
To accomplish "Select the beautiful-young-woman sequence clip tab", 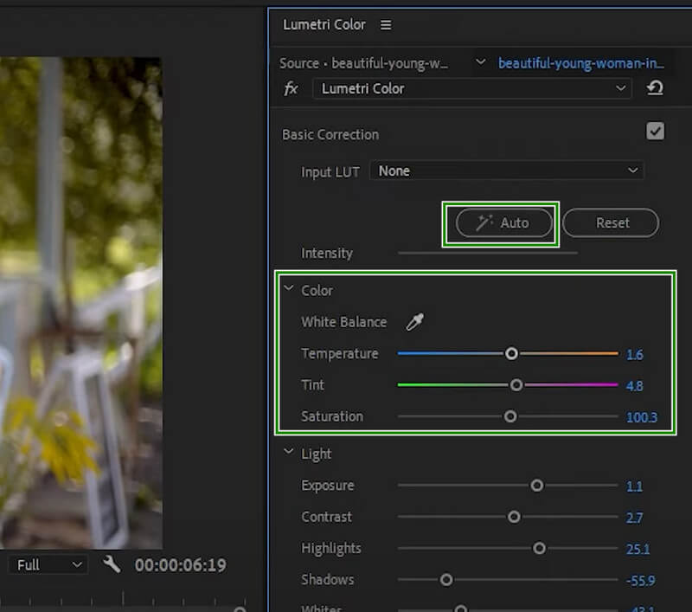I will [x=581, y=63].
